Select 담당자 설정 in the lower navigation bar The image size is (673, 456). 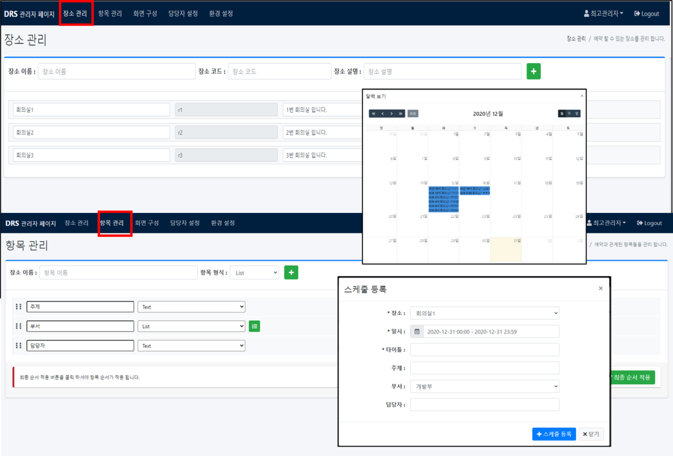tap(185, 223)
